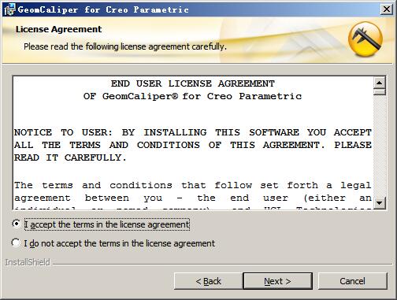
Task: Click the scrollbar down arrow
Action: pyautogui.click(x=379, y=203)
